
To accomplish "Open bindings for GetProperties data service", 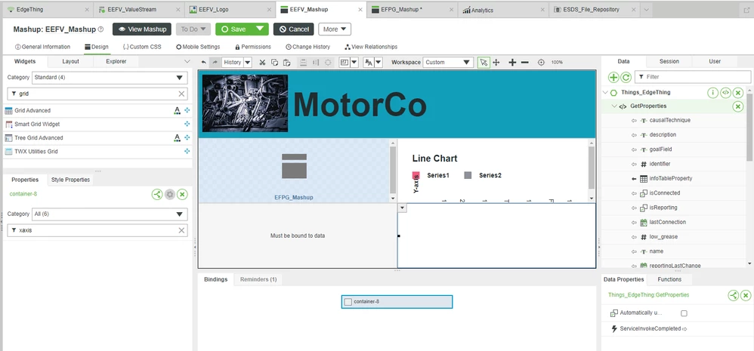I will pos(733,295).
